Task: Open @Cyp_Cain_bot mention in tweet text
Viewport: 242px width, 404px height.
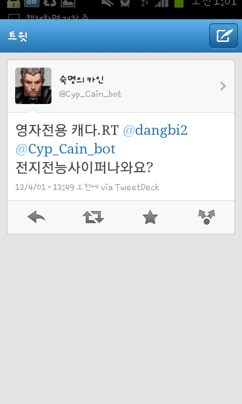Action: tap(66, 149)
